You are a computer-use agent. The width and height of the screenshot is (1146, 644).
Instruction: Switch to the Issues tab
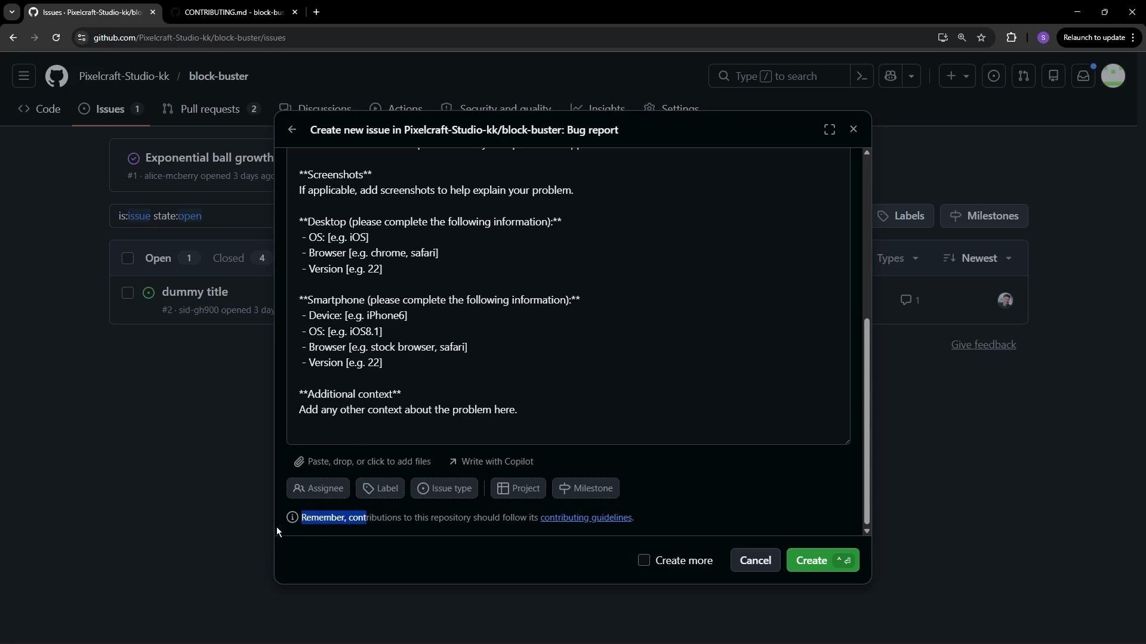click(111, 109)
